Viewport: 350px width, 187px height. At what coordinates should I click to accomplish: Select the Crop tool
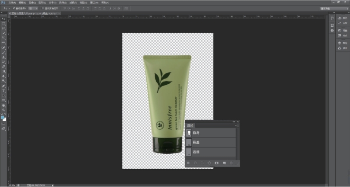point(3,38)
